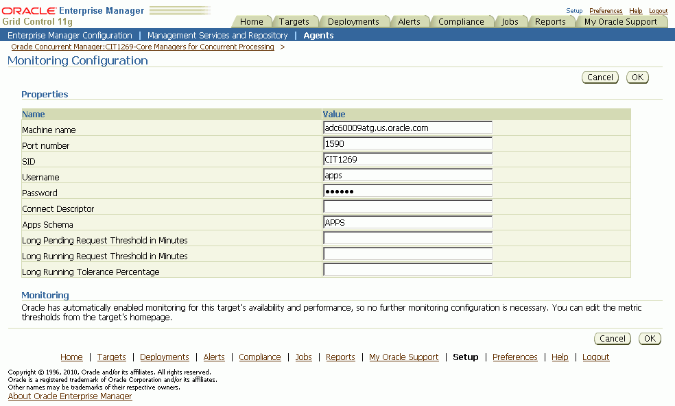Click Logout in the header
Screen dimensions: 675x406
pos(659,11)
